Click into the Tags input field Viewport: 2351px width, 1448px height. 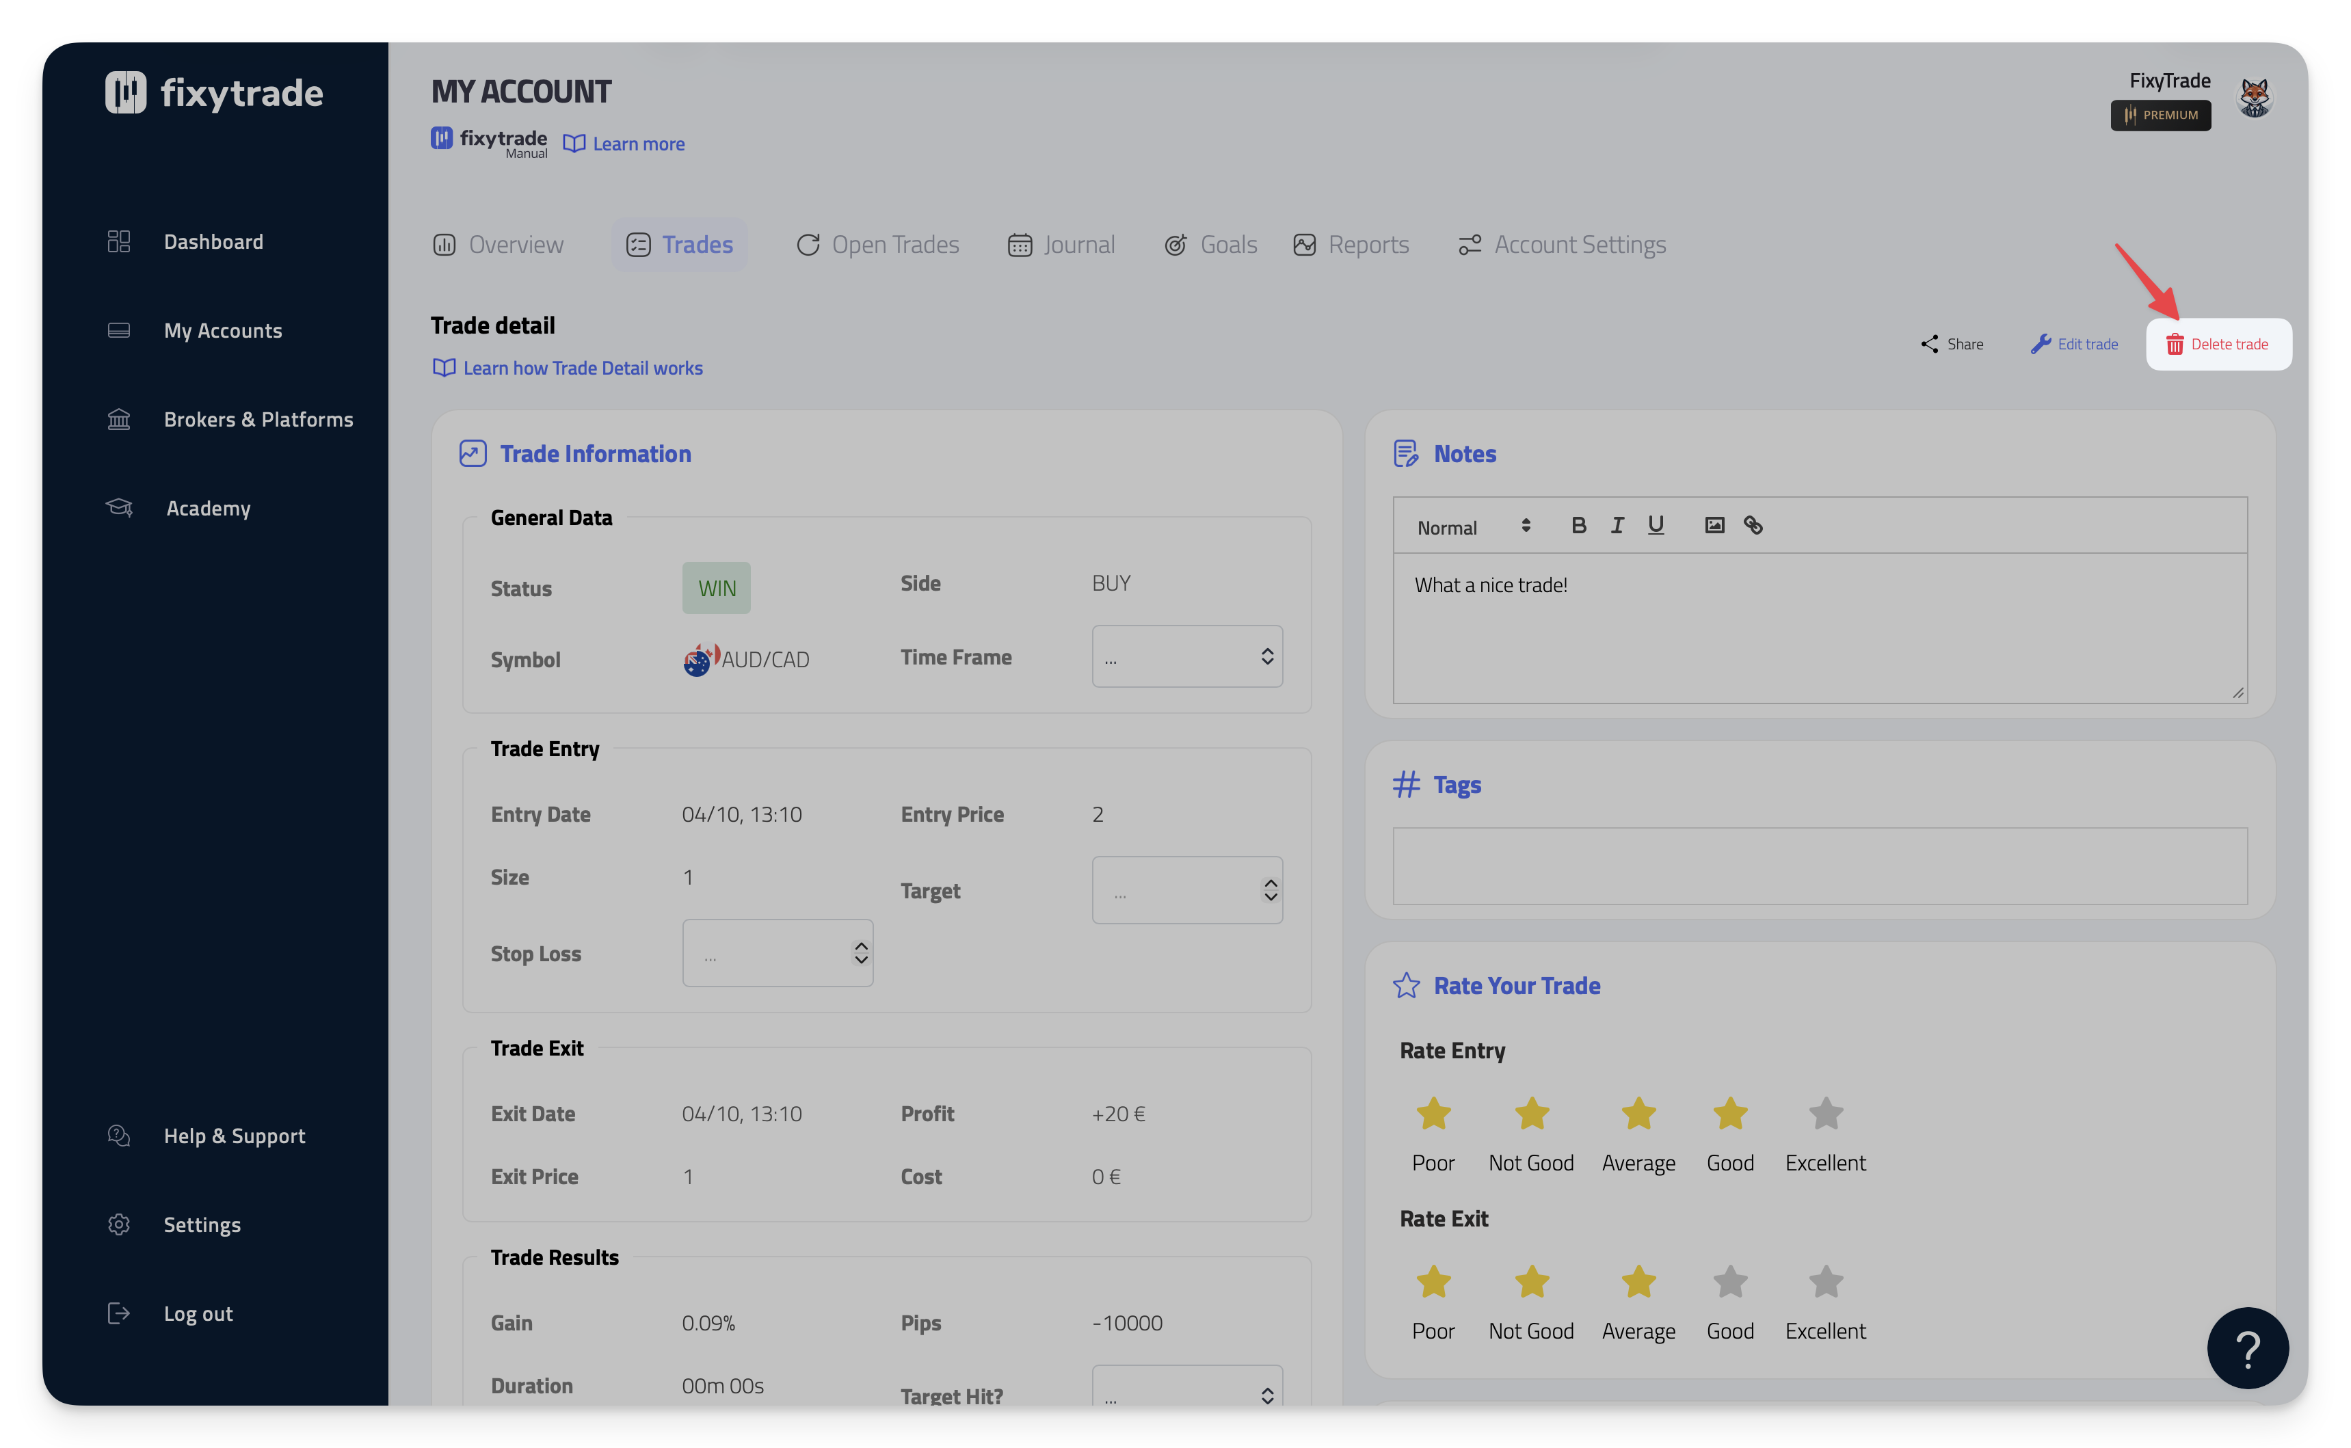(x=1820, y=866)
